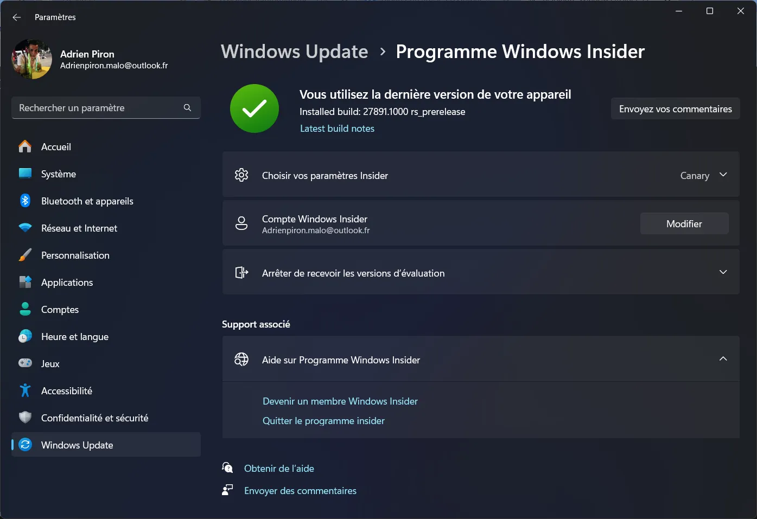Image resolution: width=757 pixels, height=519 pixels.
Task: Click the Adrien Piron account name
Action: 87,54
